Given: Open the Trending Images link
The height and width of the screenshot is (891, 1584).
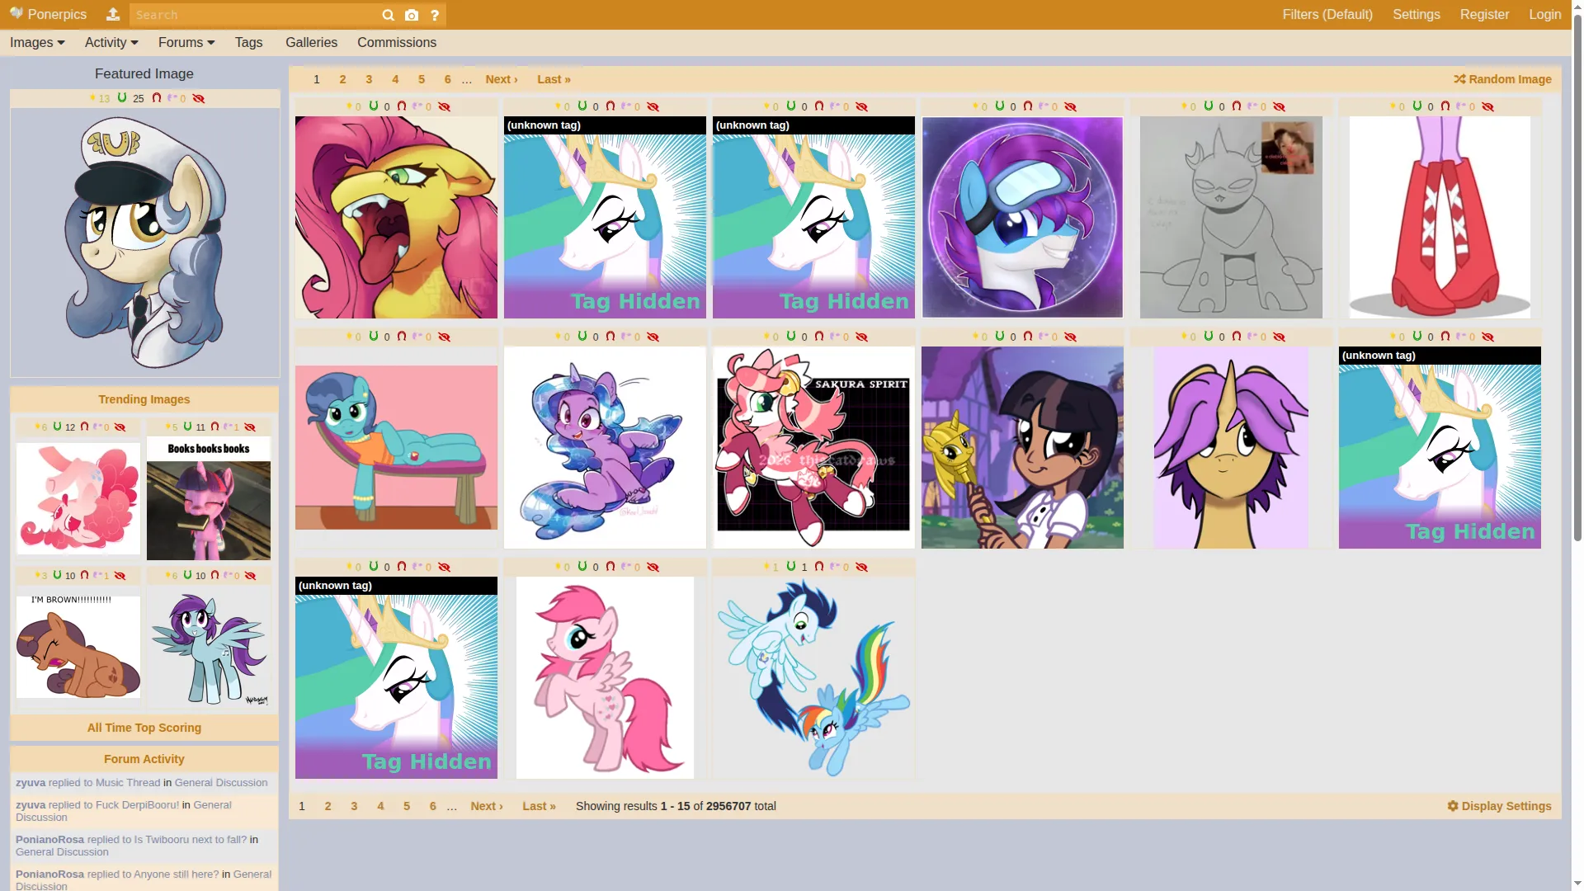Looking at the screenshot, I should click(144, 399).
